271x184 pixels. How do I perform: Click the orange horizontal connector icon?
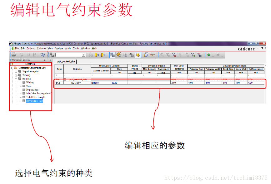tap(152, 55)
